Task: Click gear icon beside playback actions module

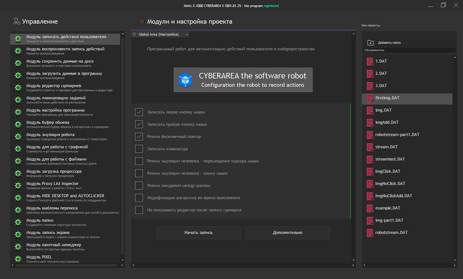Action: (x=18, y=51)
